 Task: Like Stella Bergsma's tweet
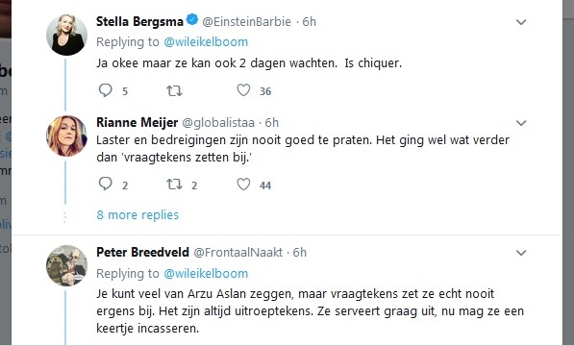pyautogui.click(x=243, y=90)
